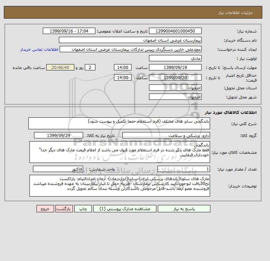Click the remaining time countdown 20:46:40
This screenshot has height=261, width=270.
tap(60, 68)
